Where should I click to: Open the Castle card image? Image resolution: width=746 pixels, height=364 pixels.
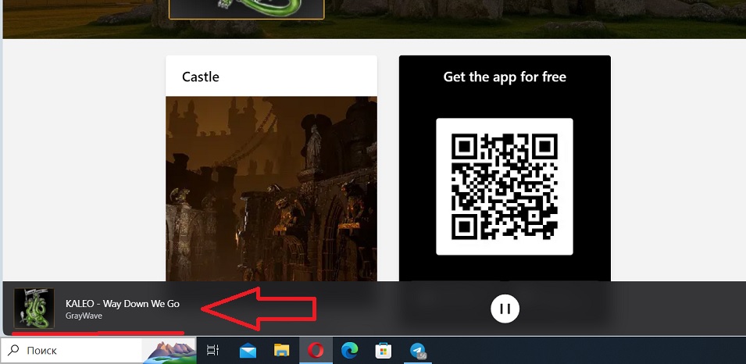click(x=271, y=189)
